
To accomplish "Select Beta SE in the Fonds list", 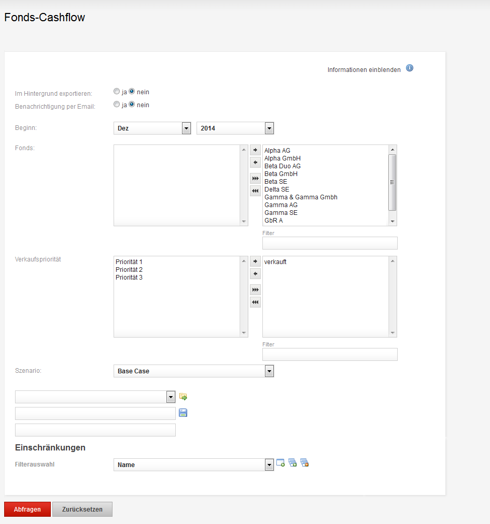I will pyautogui.click(x=276, y=182).
